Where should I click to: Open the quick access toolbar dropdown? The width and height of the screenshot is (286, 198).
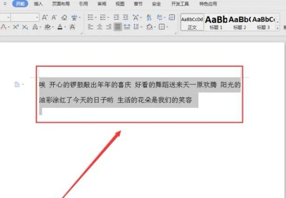tap(5, 4)
